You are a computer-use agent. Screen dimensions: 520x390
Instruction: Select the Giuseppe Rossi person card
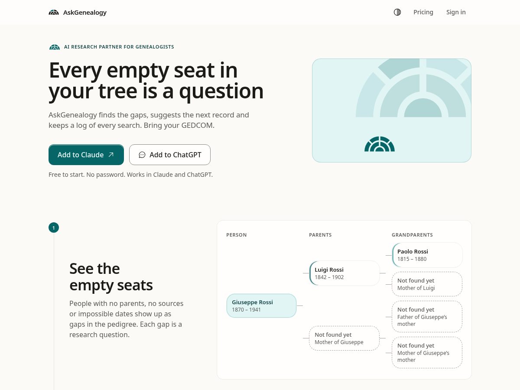[261, 305]
